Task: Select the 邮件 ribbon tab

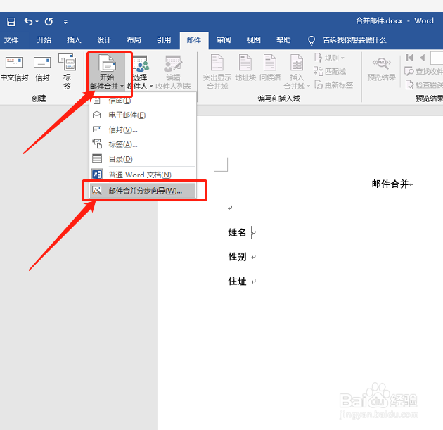Action: [194, 40]
